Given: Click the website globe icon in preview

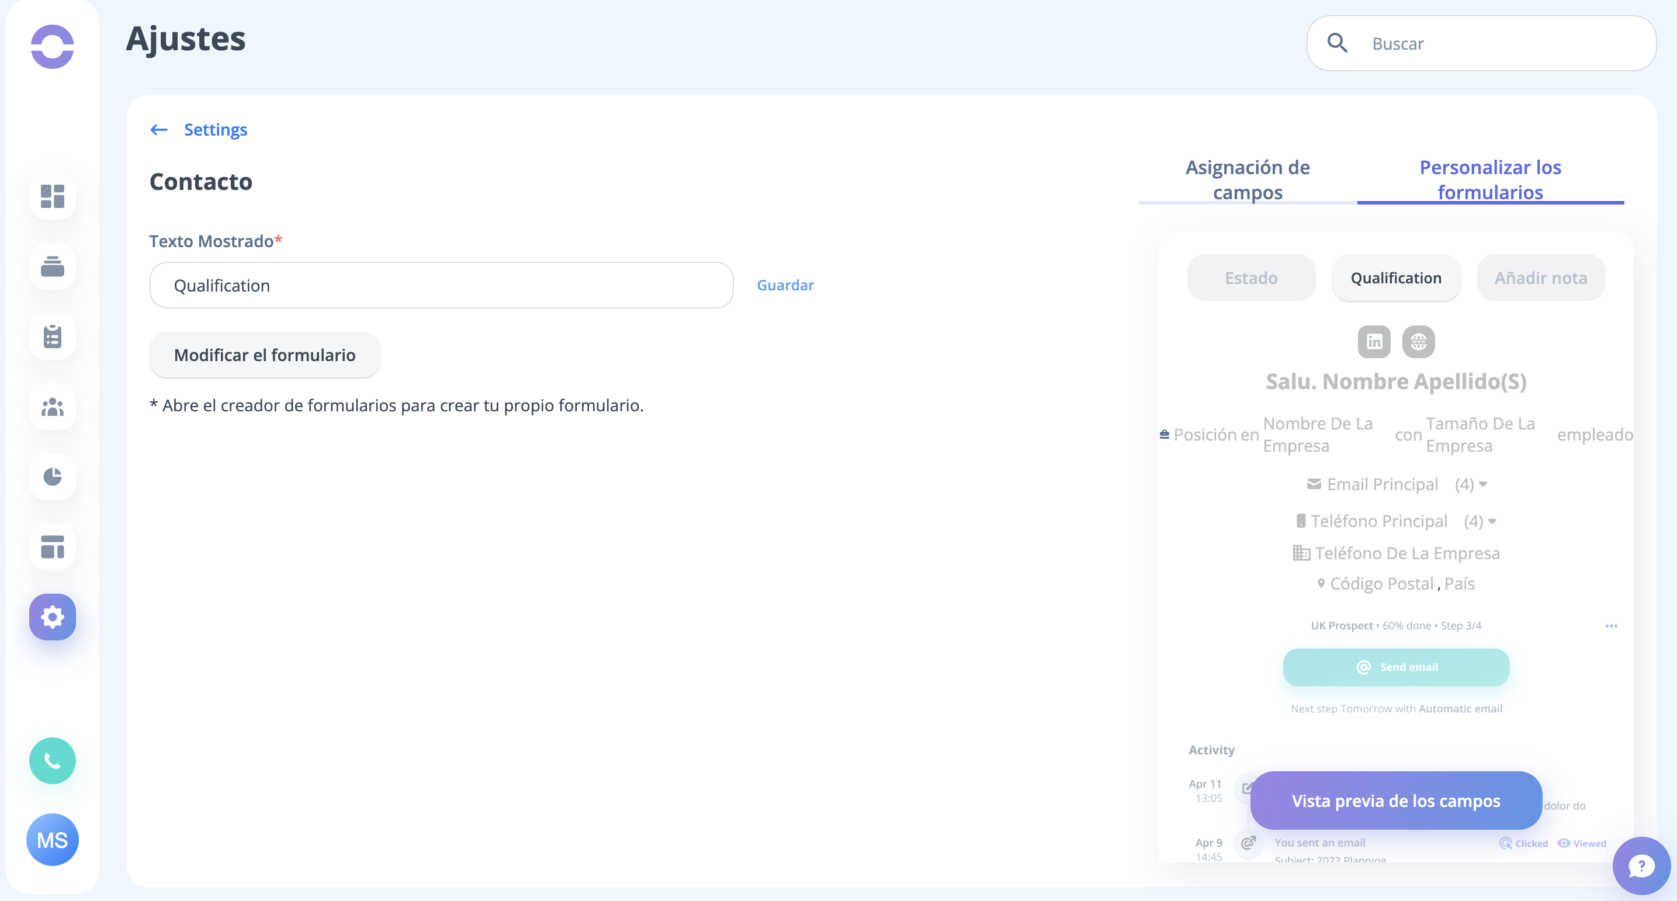Looking at the screenshot, I should [x=1418, y=341].
